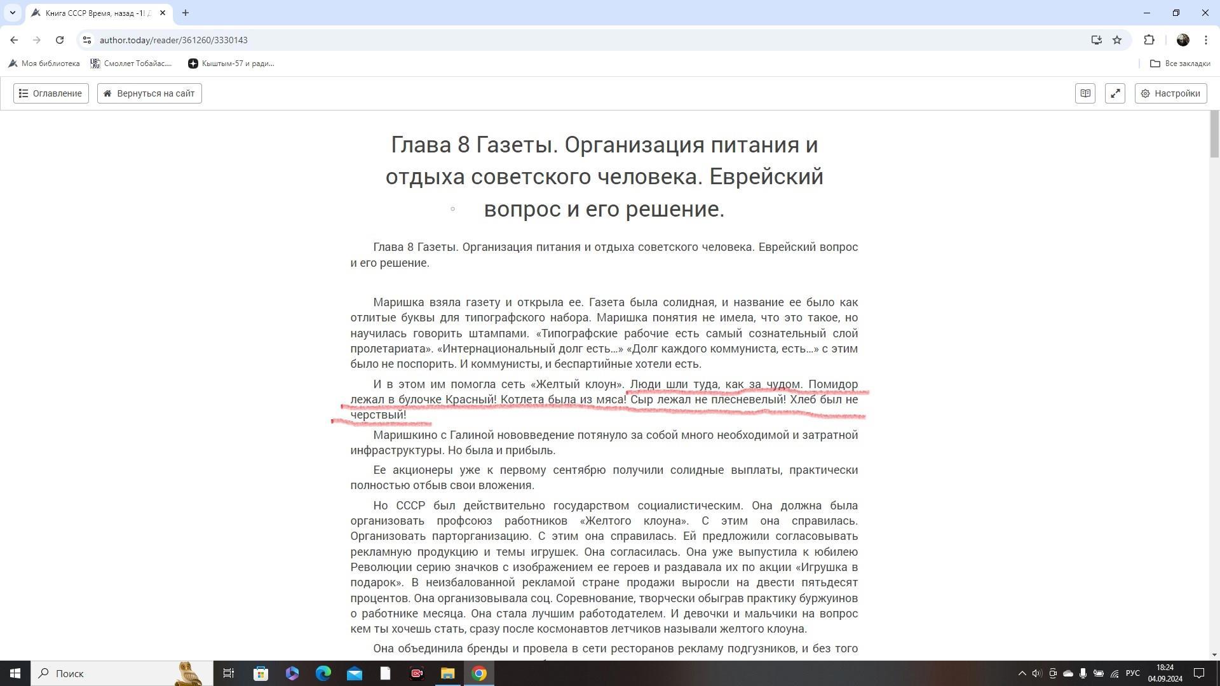Open reader Настройки settings
The image size is (1220, 686).
click(x=1170, y=93)
